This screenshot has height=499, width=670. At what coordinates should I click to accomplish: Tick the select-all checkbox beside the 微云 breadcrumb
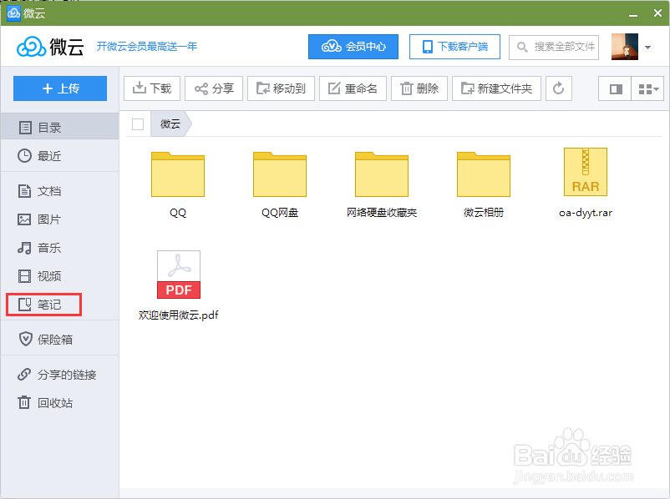tap(138, 124)
